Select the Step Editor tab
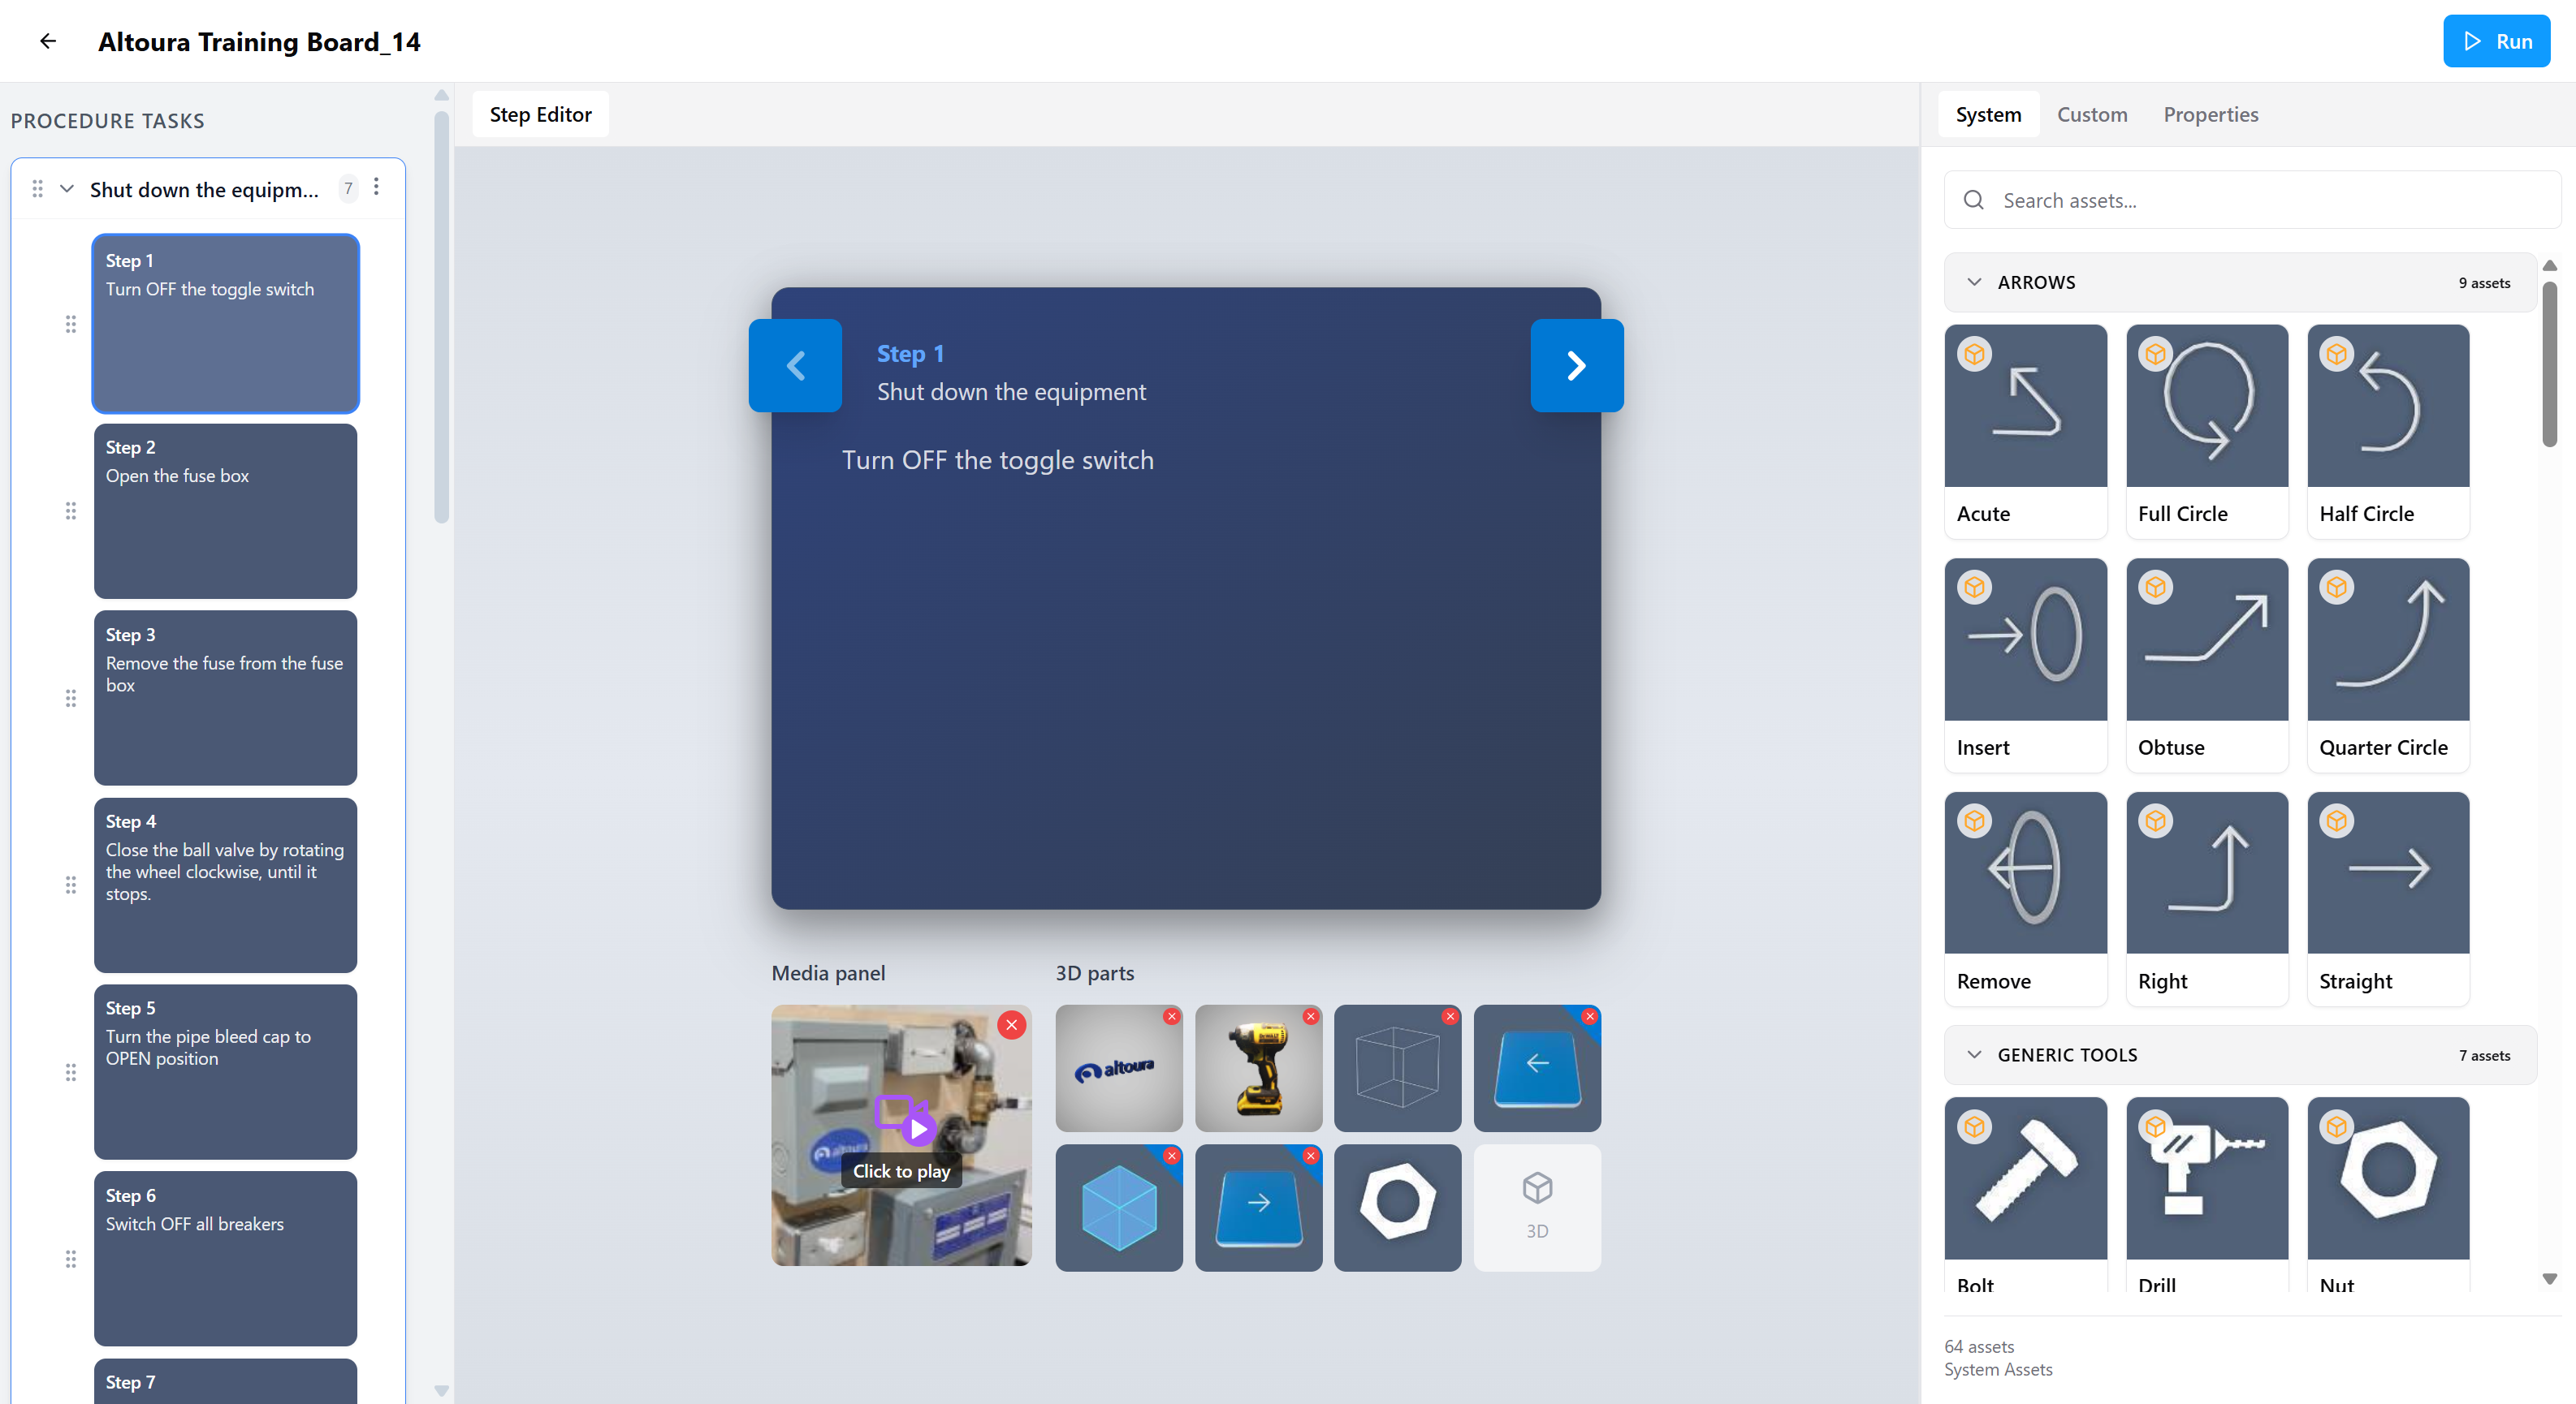 540,114
